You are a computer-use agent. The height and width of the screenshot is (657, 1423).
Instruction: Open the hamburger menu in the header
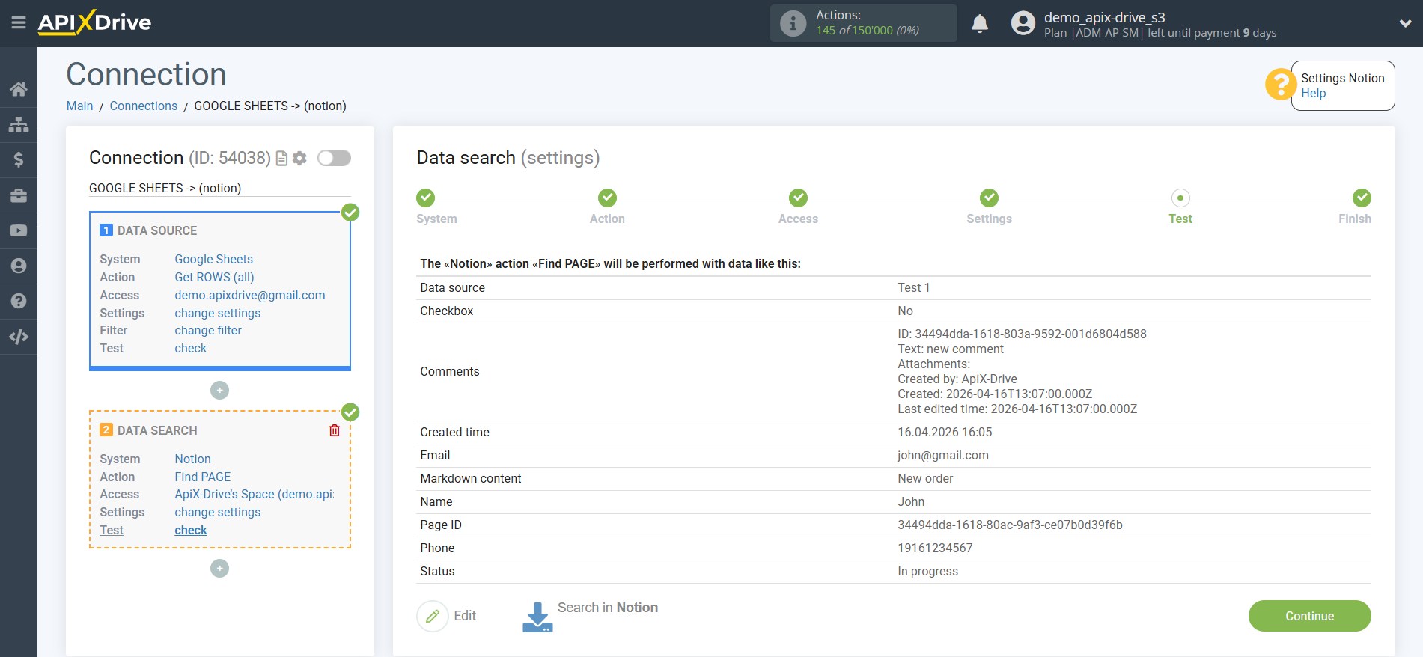[x=19, y=23]
